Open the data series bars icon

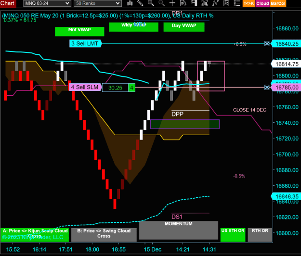205,3
